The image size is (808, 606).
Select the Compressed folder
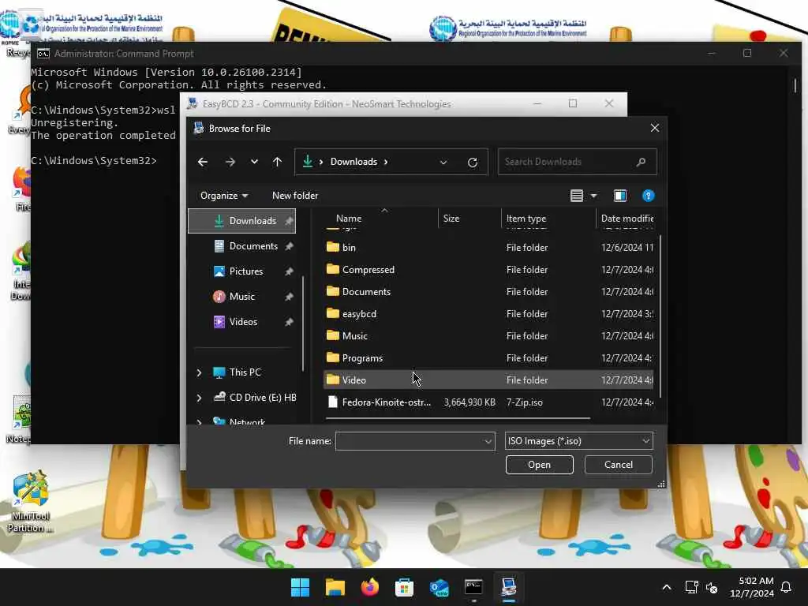[x=489, y=270]
